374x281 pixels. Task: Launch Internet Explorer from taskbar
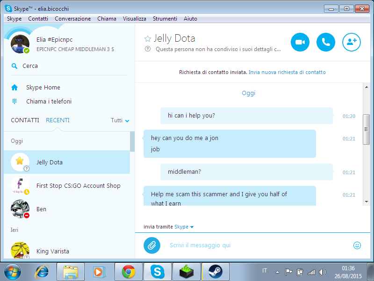pos(42,272)
